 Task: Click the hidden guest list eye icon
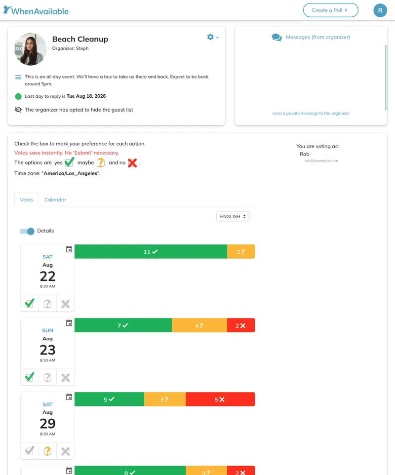point(18,110)
